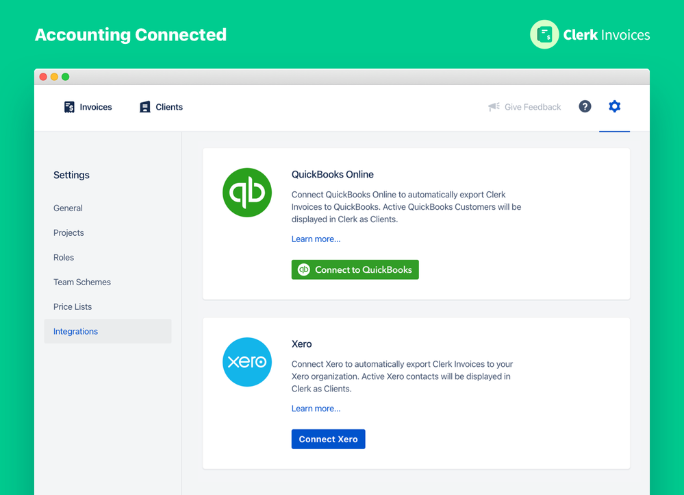Open the Projects settings page
Viewport: 684px width, 495px height.
(68, 232)
